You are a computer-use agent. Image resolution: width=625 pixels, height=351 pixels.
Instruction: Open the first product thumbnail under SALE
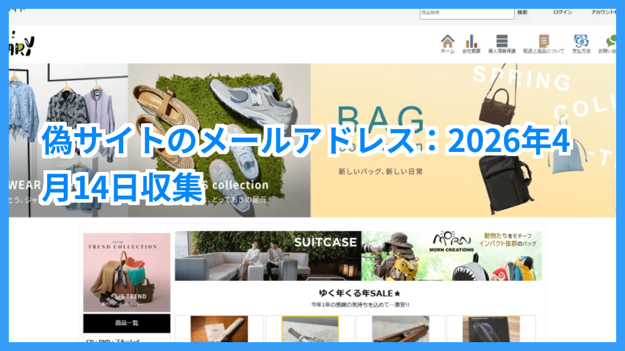219,329
